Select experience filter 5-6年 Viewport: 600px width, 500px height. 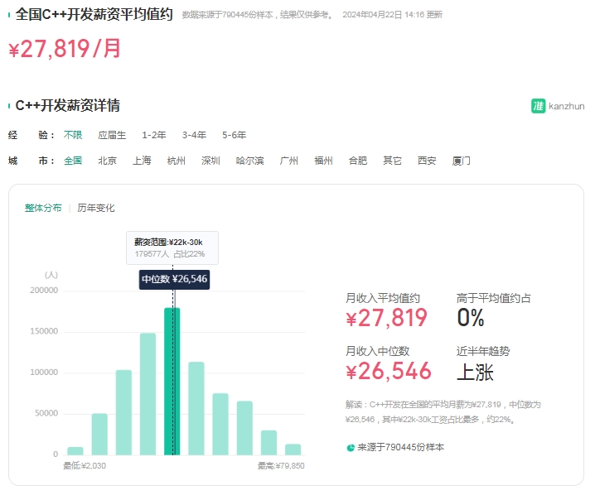coord(235,135)
